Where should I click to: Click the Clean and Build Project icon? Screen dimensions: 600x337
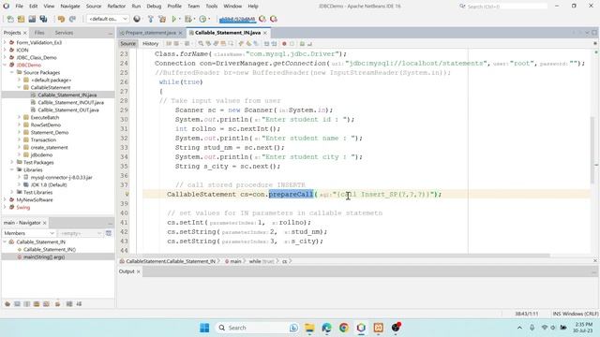coord(162,19)
